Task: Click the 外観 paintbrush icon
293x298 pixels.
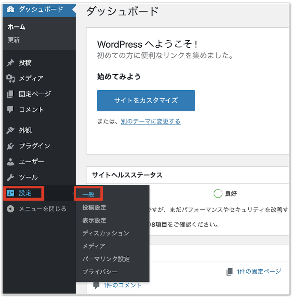Action: [11, 131]
